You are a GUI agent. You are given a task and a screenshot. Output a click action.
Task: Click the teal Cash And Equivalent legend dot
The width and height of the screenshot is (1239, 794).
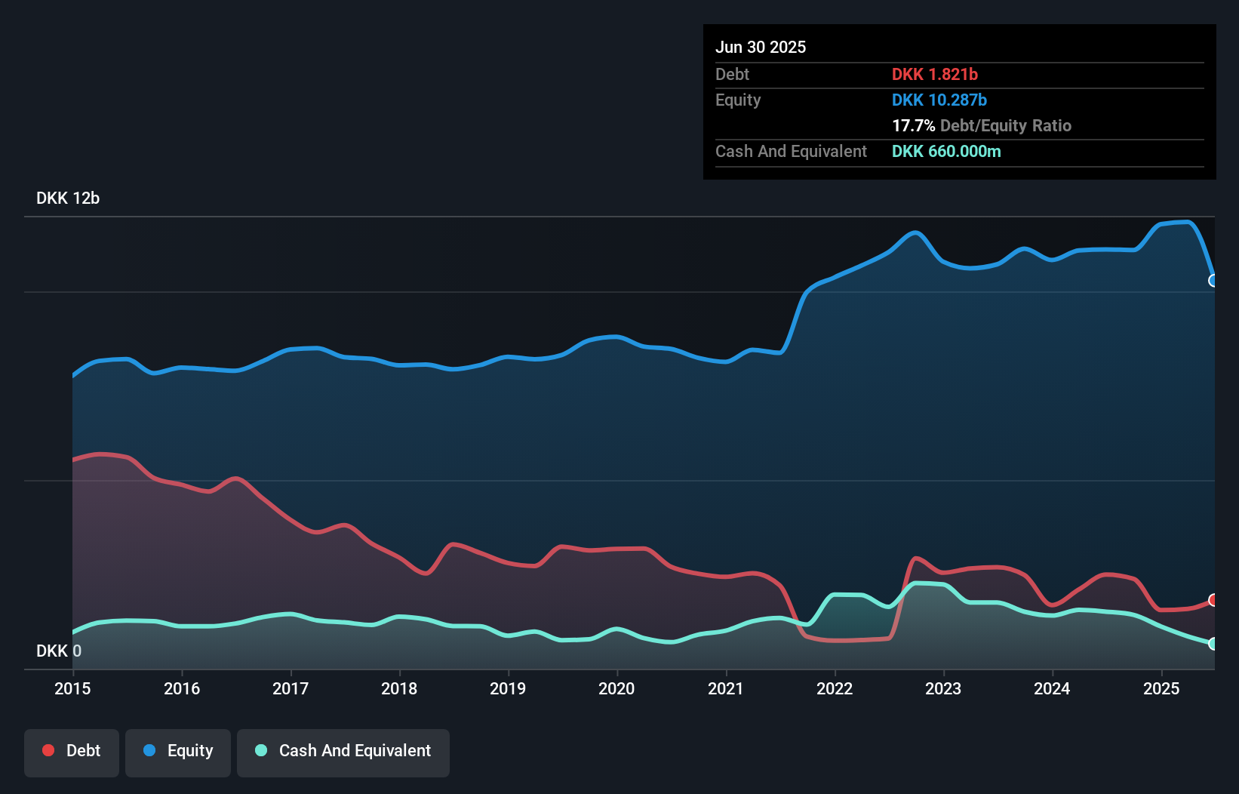pyautogui.click(x=260, y=751)
